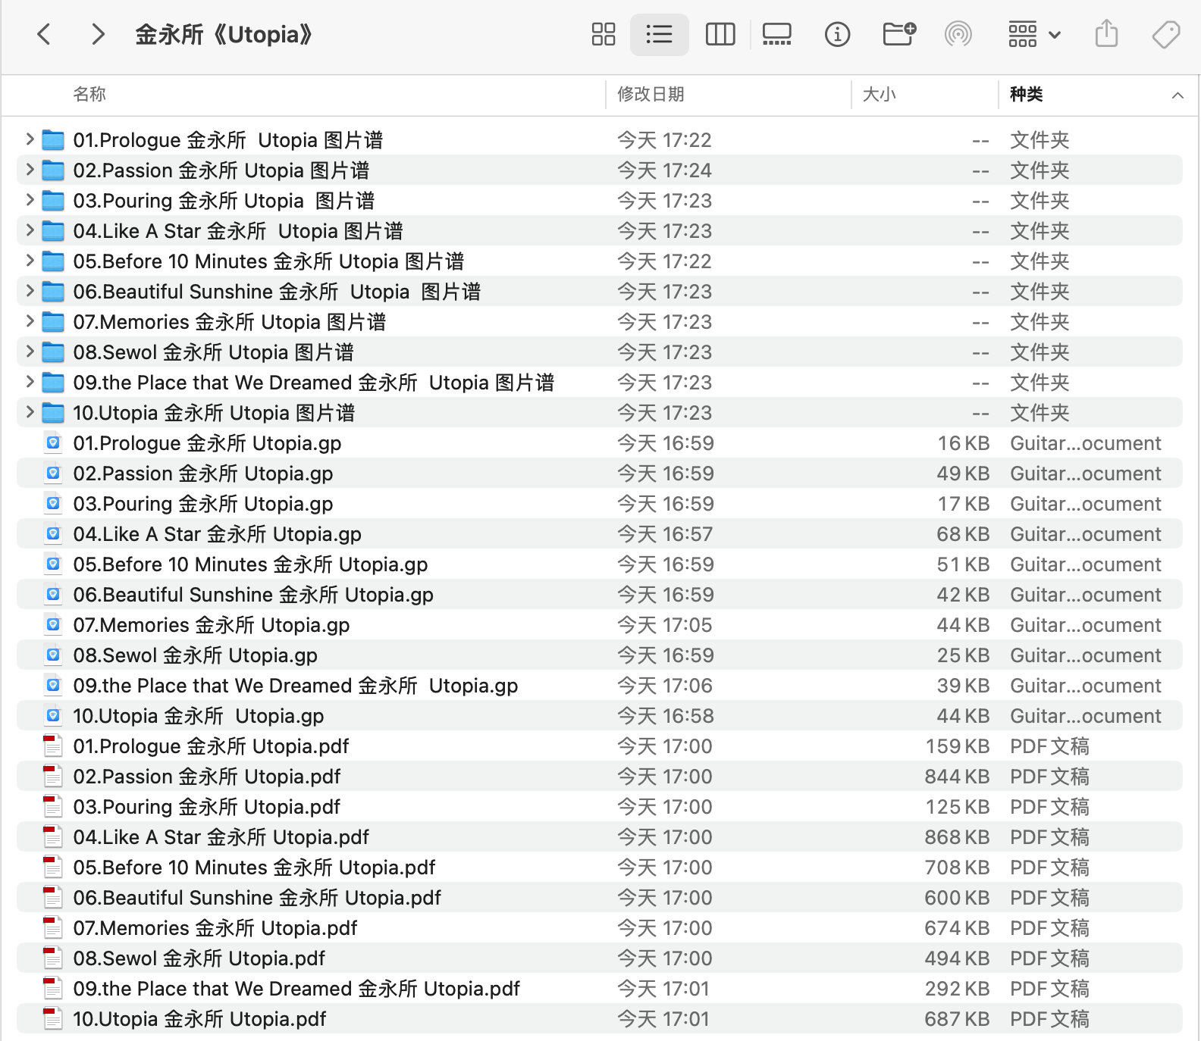Click the window title 金永所《Utopia》
The width and height of the screenshot is (1201, 1041).
pyautogui.click(x=224, y=34)
